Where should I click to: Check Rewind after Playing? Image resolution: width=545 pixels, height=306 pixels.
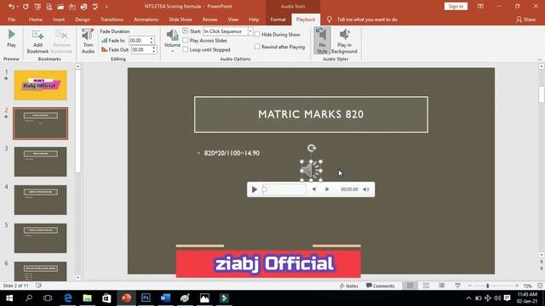(257, 47)
